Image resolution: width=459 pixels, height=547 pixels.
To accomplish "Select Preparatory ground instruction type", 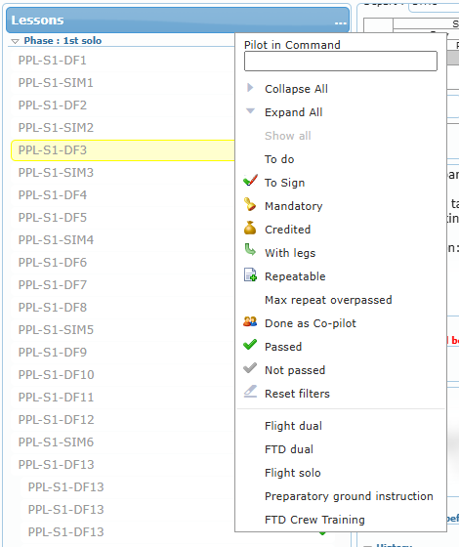I will 349,496.
